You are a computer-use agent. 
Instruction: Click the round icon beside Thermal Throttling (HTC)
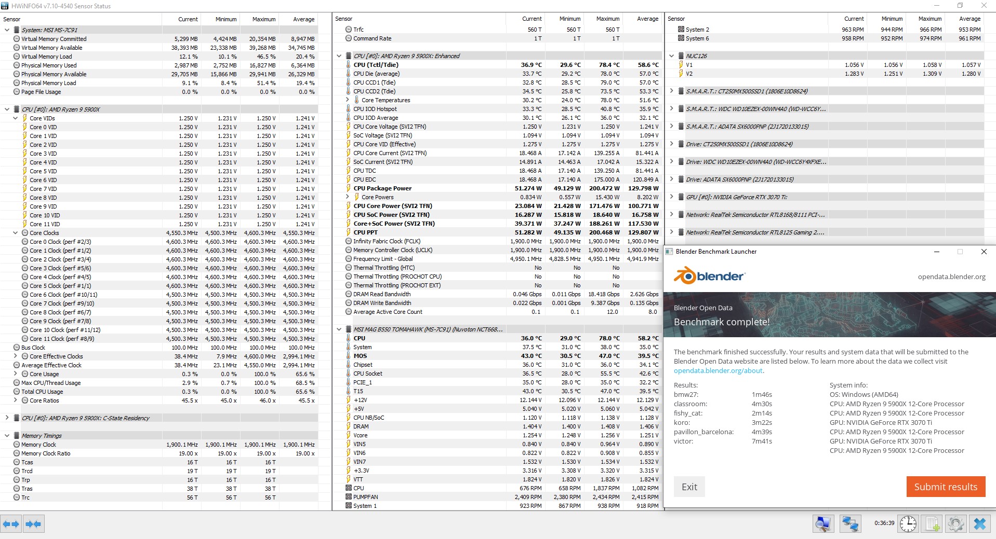coord(349,268)
